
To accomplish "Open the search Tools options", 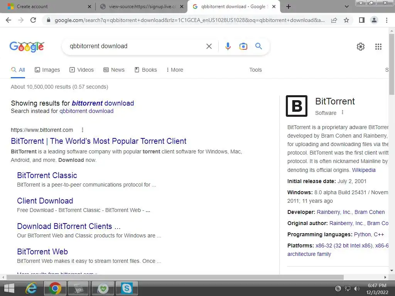I will click(255, 70).
